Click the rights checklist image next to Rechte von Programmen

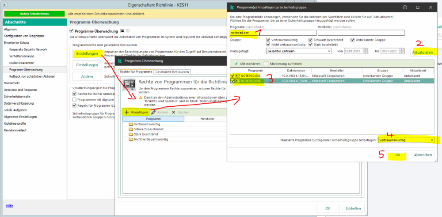(x=130, y=85)
